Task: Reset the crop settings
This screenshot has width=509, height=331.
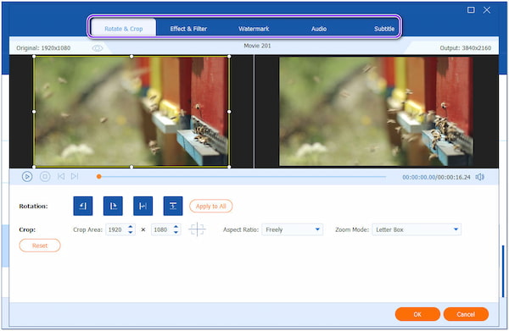Action: [x=40, y=245]
